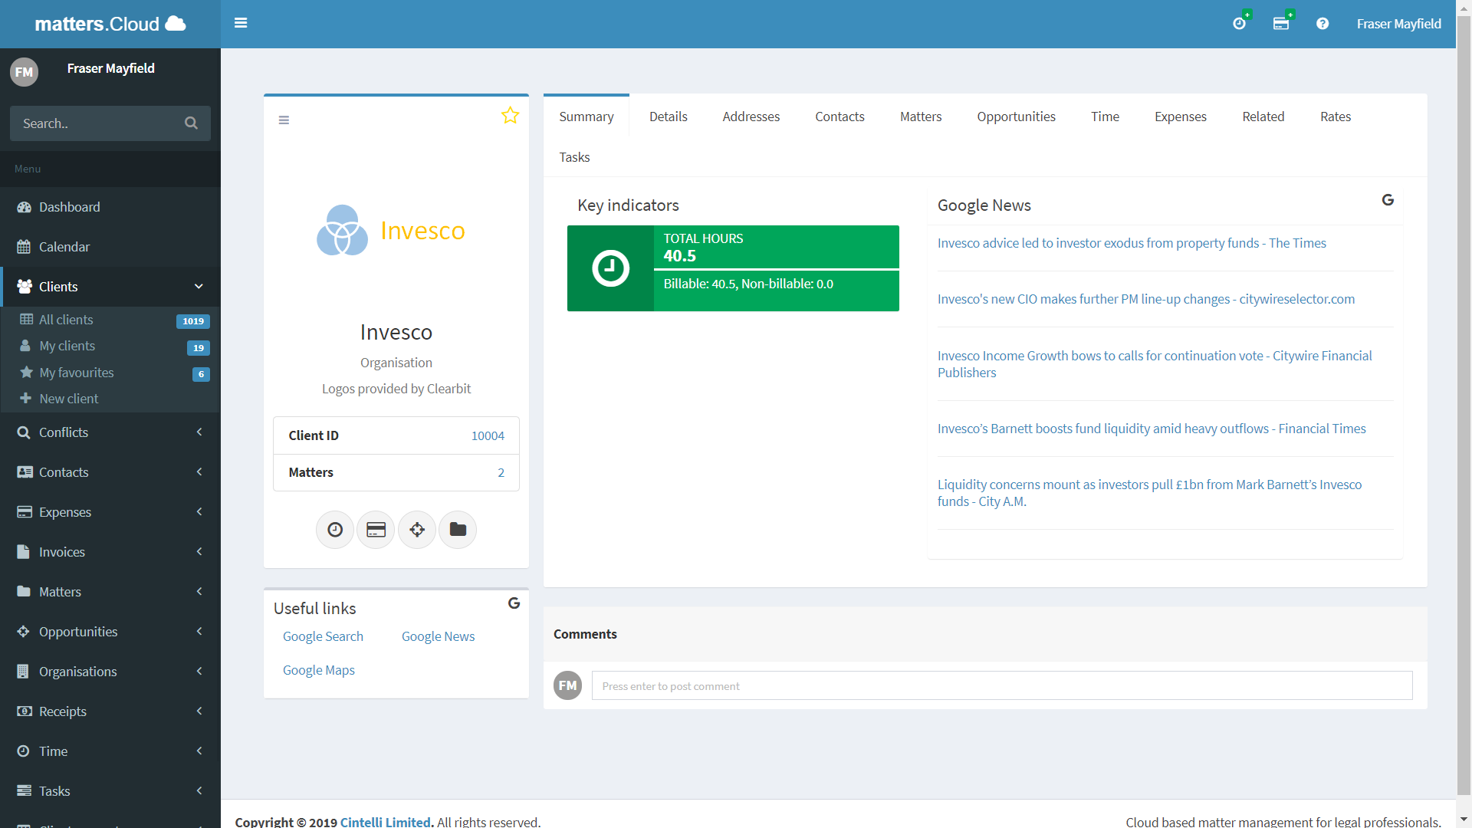
Task: Expand the Invoices sidebar menu
Action: click(110, 552)
